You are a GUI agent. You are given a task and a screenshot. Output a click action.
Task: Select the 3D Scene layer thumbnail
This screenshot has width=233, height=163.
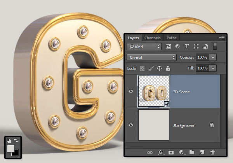153,92
